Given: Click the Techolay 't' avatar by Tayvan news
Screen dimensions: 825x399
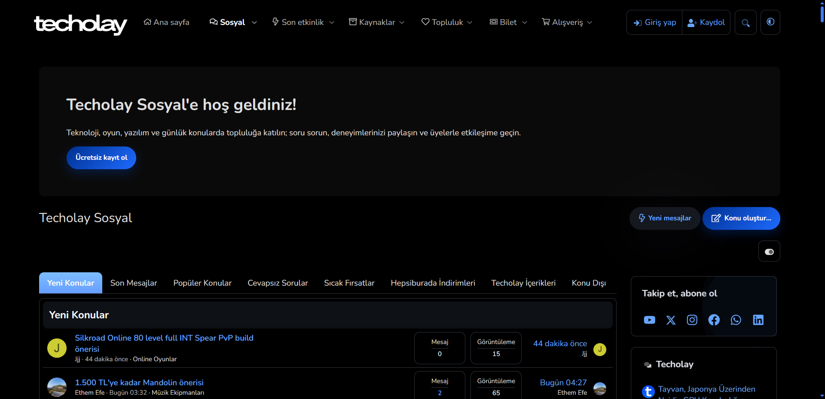Looking at the screenshot, I should coord(648,391).
